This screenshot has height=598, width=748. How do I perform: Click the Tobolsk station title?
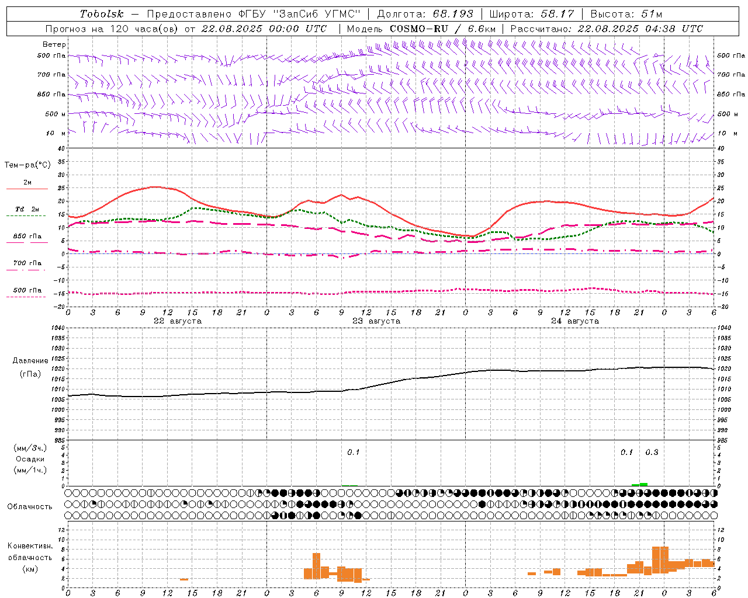(x=102, y=14)
